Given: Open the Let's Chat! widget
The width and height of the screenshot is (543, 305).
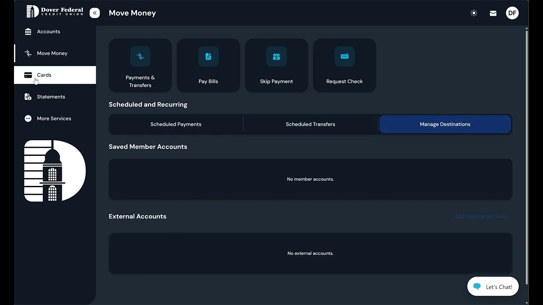Looking at the screenshot, I should (493, 287).
